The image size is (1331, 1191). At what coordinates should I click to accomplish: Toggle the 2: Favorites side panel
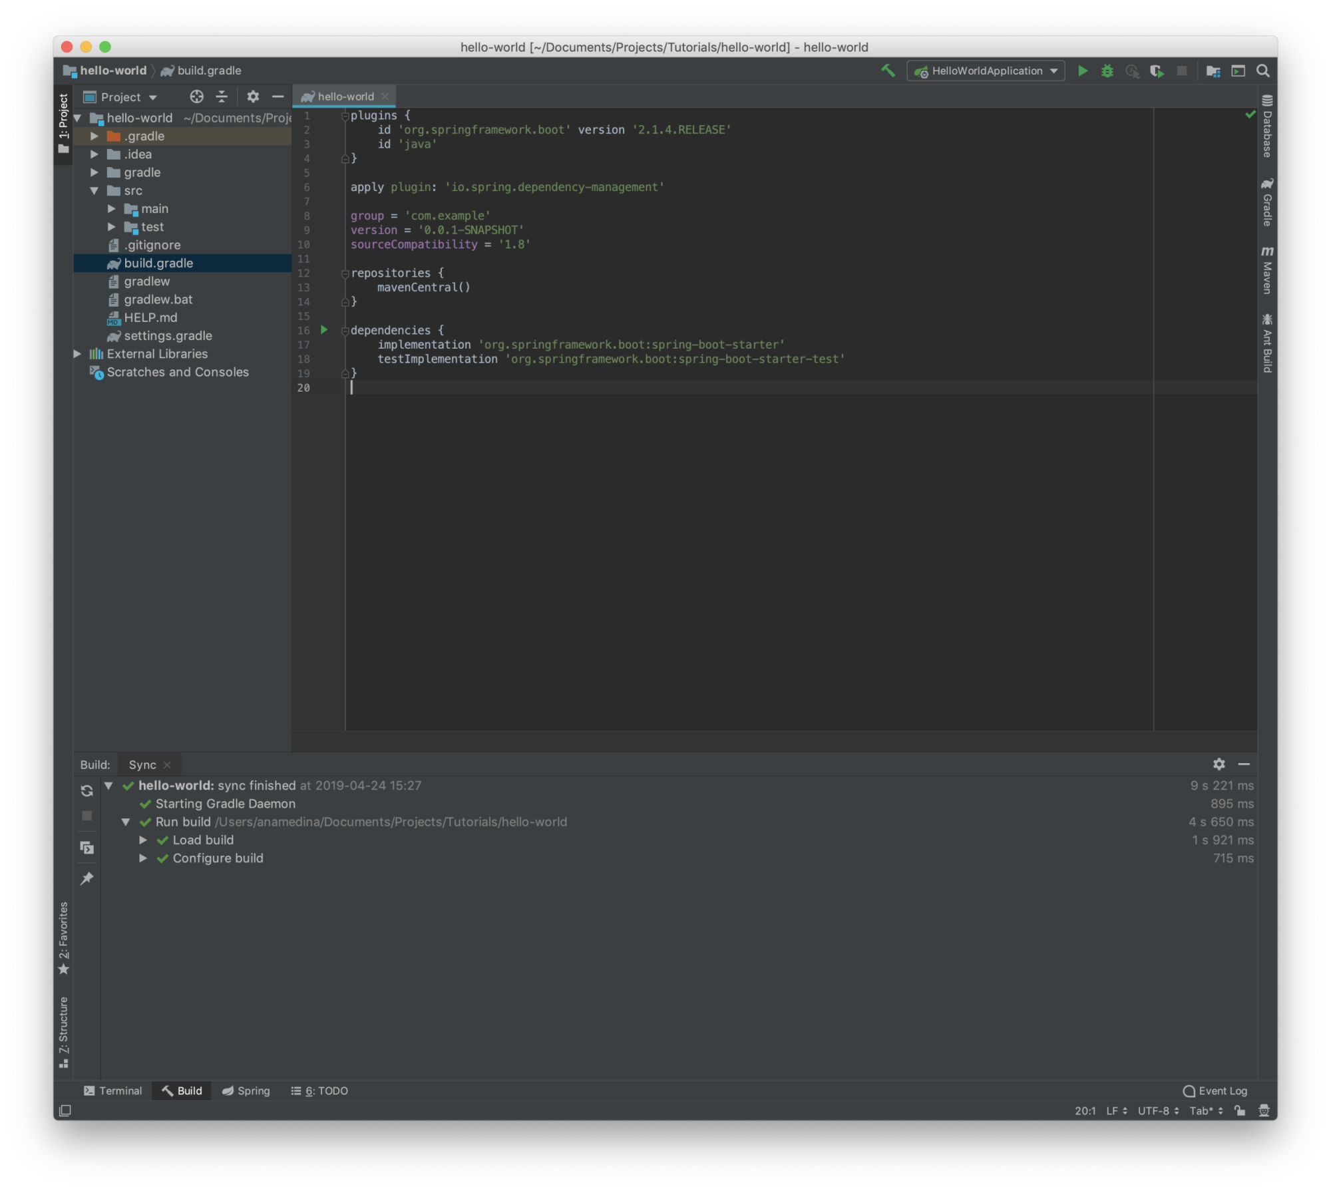point(63,939)
